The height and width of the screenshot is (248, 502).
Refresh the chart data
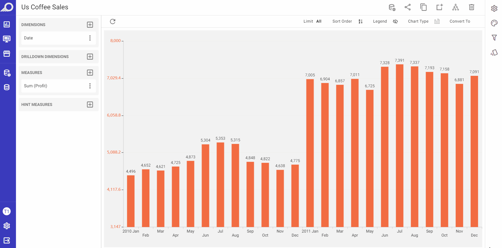113,21
